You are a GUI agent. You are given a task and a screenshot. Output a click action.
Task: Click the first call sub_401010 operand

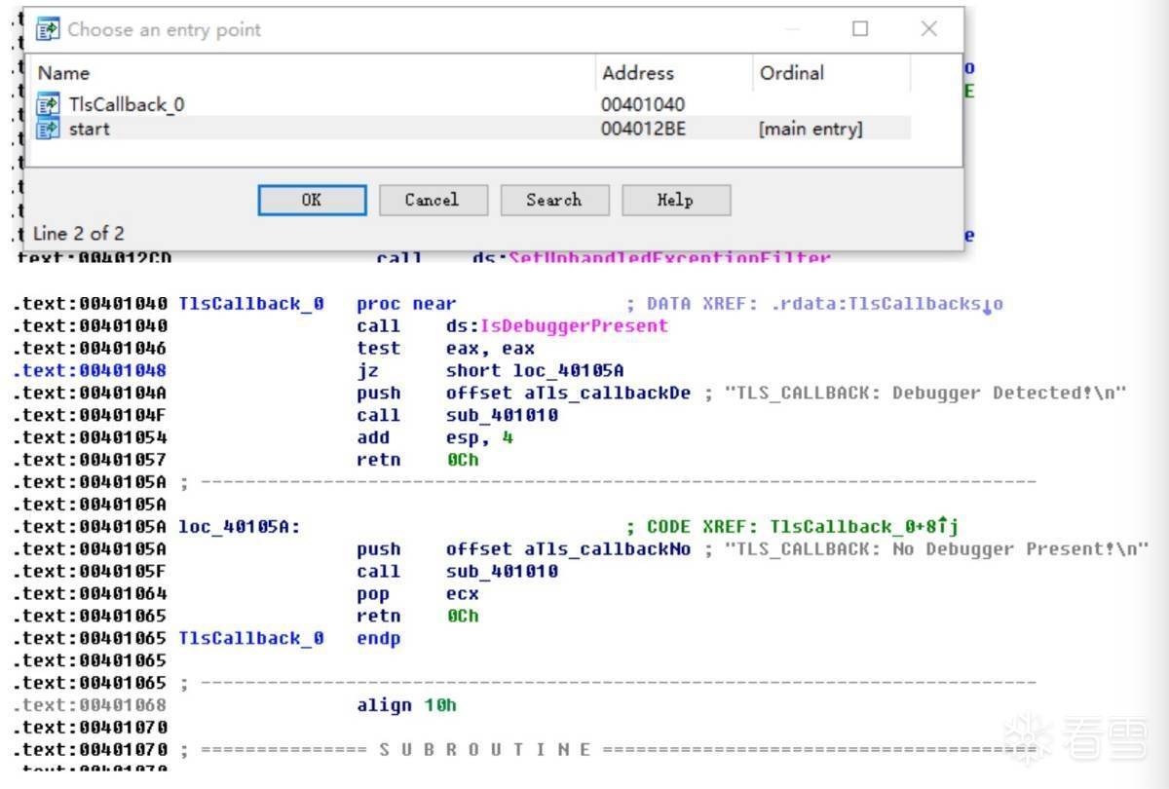pyautogui.click(x=502, y=415)
